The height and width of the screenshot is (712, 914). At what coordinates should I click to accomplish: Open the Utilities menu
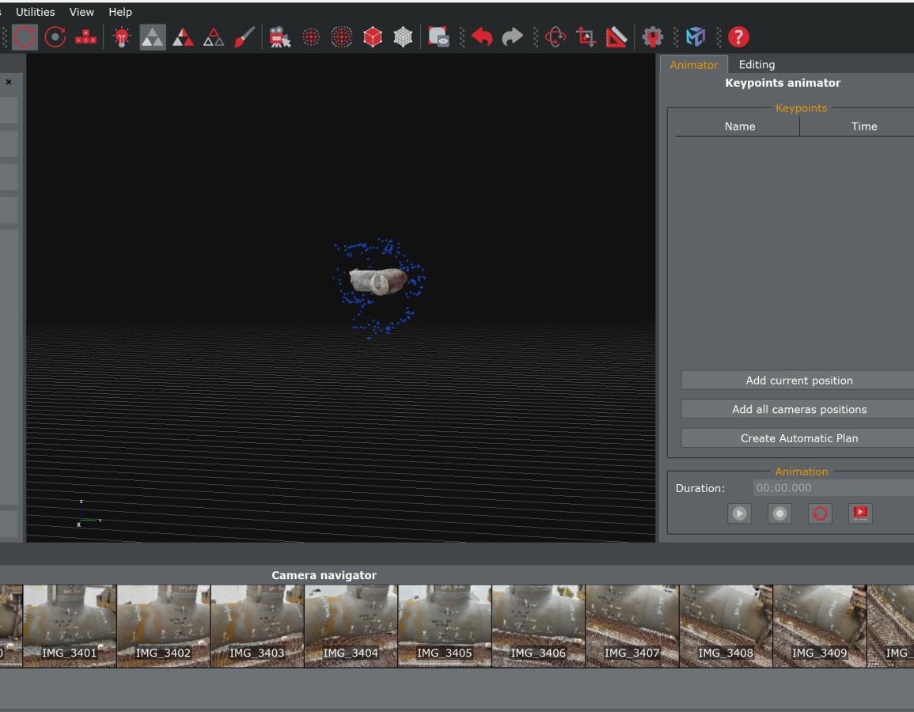tap(35, 12)
